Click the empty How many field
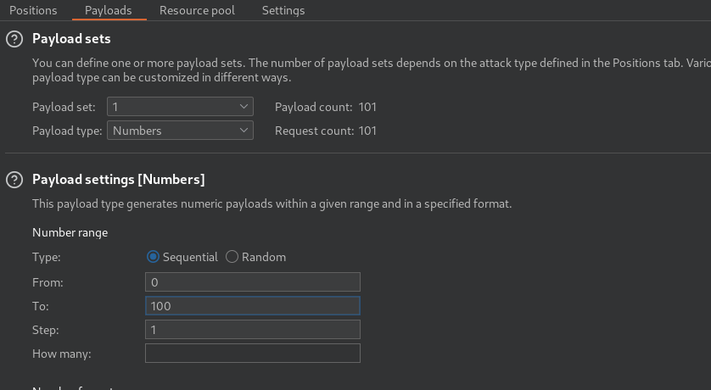This screenshot has width=711, height=390. 252,354
